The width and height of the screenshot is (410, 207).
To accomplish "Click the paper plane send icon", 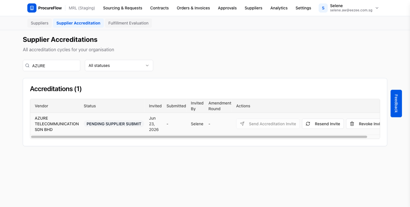I will tap(242, 124).
